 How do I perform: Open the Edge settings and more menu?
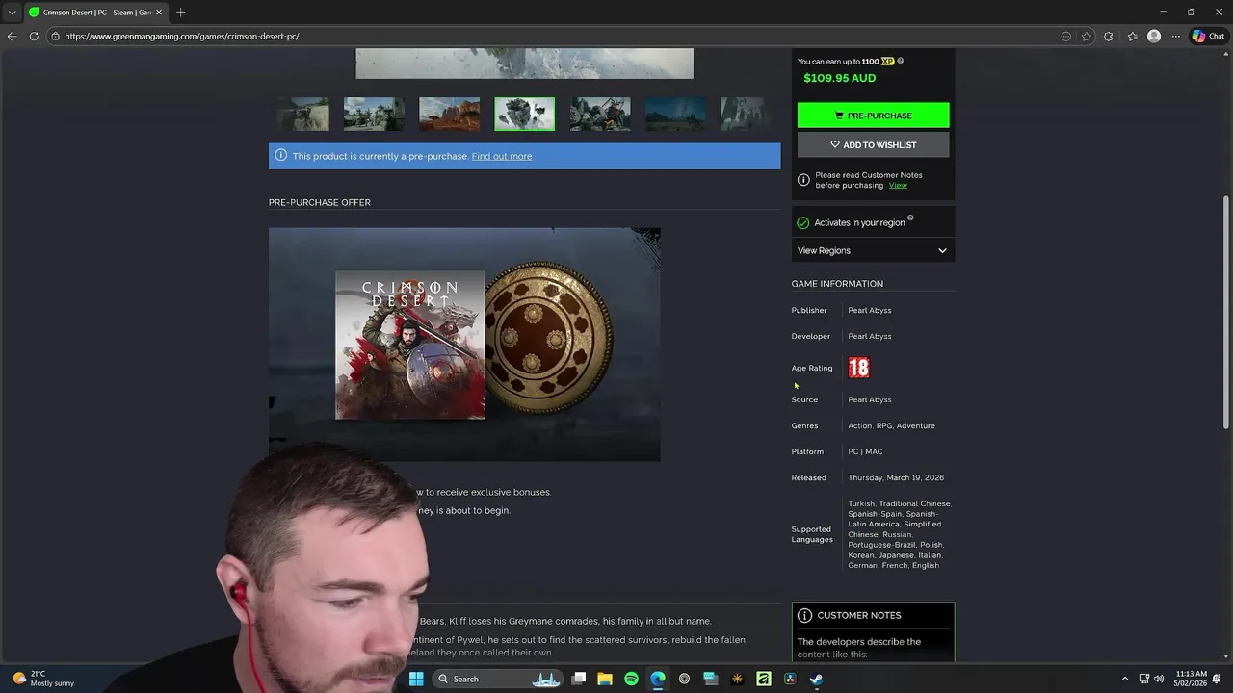1175,36
